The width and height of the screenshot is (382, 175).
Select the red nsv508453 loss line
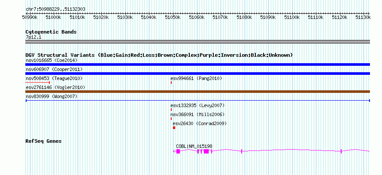37,83
